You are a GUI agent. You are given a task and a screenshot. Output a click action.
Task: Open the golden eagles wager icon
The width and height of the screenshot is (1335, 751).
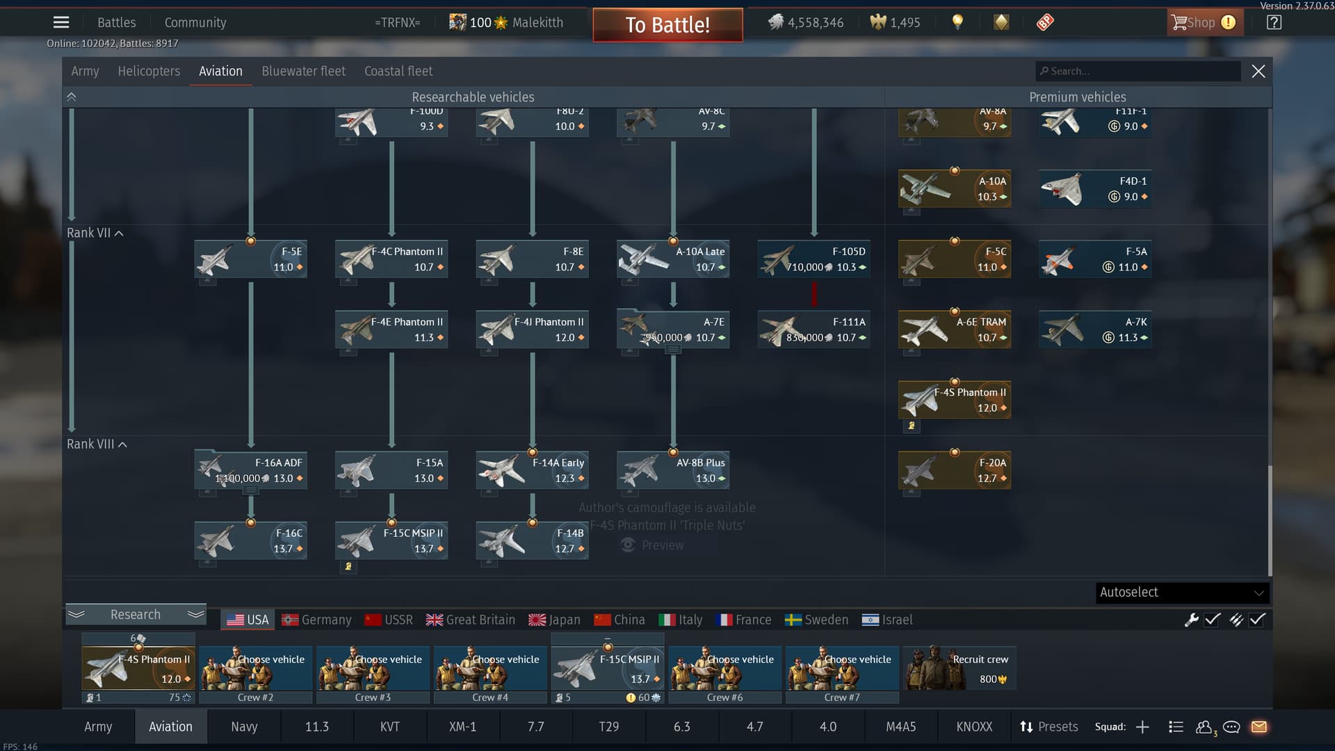click(1000, 22)
